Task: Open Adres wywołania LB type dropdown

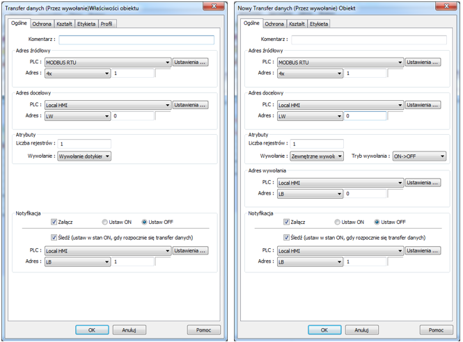Action: [310, 194]
